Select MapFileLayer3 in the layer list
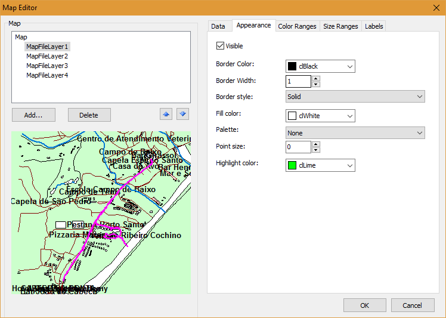The width and height of the screenshot is (446, 318). click(47, 66)
